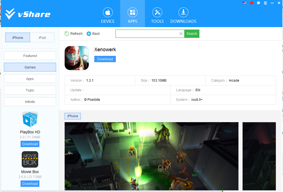
Task: Select the iPhone device toggle
Action: click(18, 38)
